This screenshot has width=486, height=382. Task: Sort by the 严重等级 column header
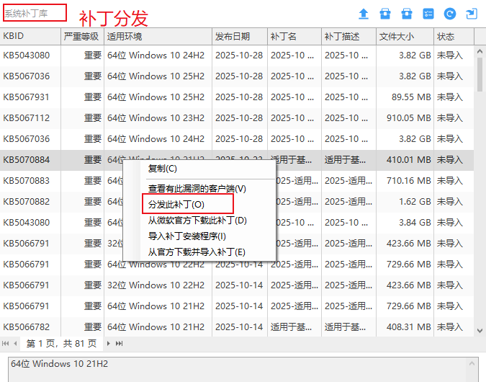click(x=83, y=36)
